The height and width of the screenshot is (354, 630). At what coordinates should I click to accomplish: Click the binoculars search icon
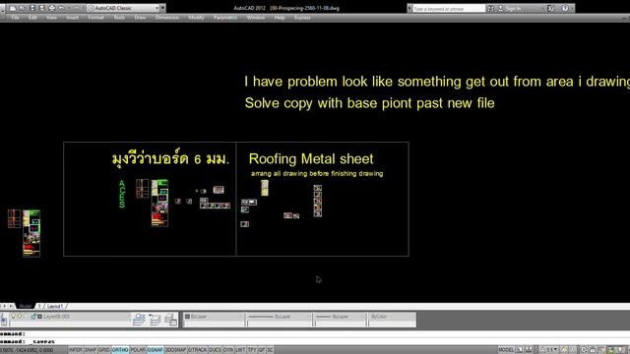[490, 9]
